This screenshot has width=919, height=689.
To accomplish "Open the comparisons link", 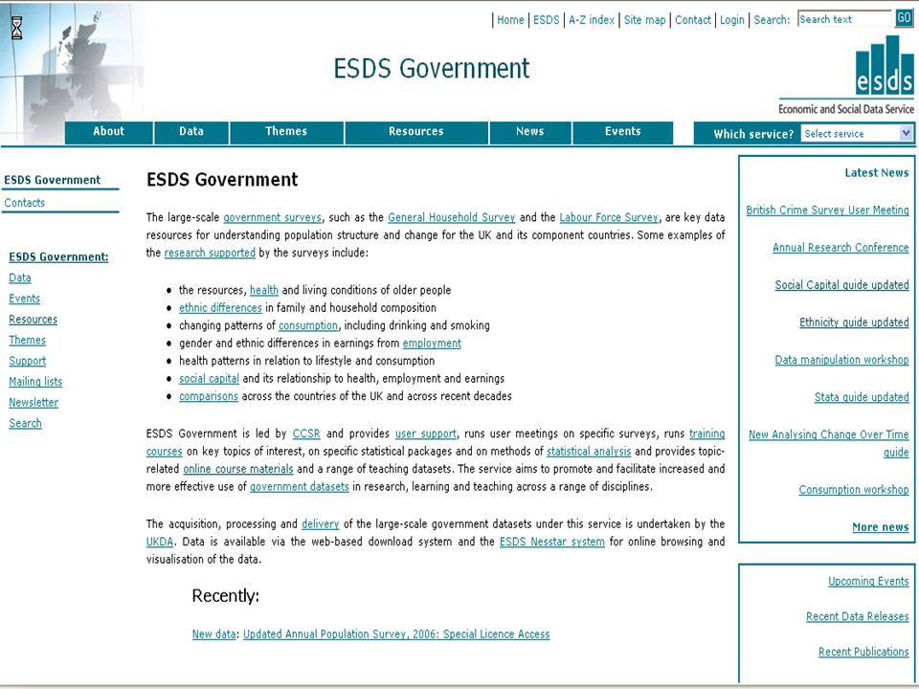I will 209,396.
